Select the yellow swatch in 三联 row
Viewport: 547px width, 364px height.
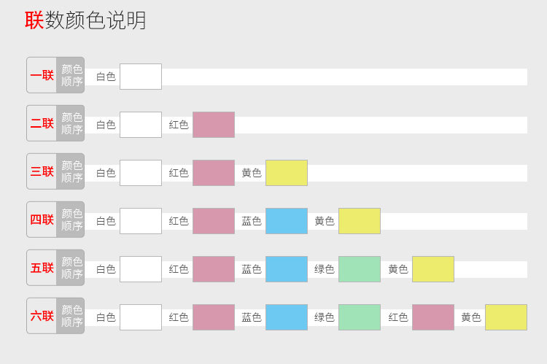click(x=287, y=173)
